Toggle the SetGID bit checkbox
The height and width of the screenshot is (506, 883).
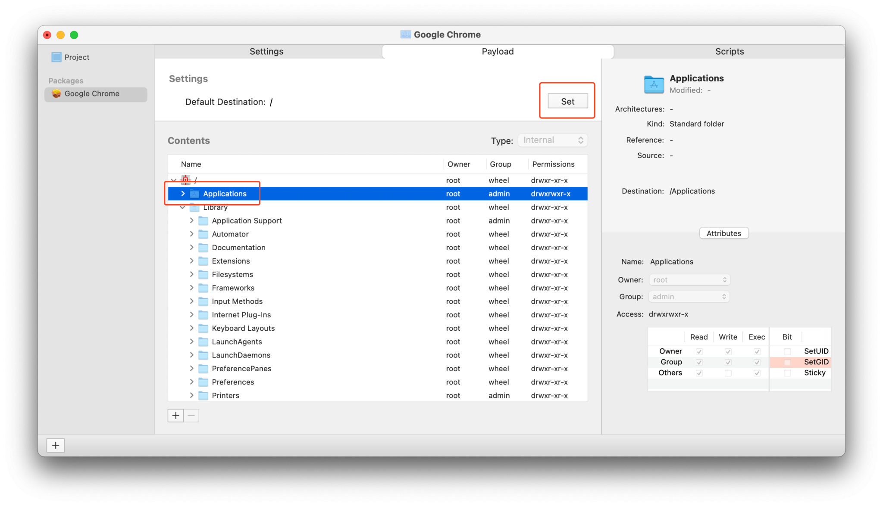[x=787, y=362]
